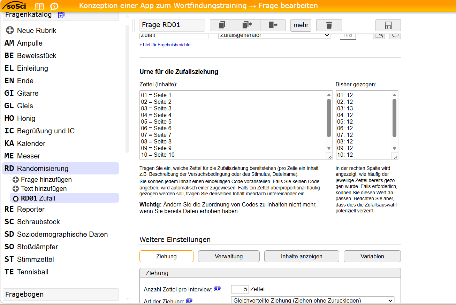Click the duplicate question icon
Screen dimensions: 456x305
point(222,25)
